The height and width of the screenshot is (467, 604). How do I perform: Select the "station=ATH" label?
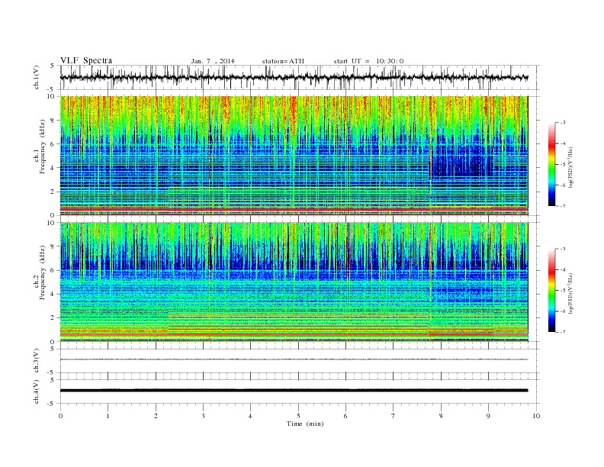pos(283,61)
